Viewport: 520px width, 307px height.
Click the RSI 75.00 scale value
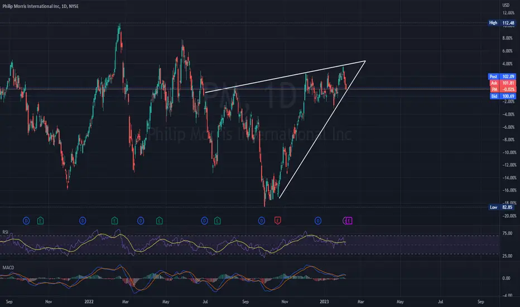point(507,233)
